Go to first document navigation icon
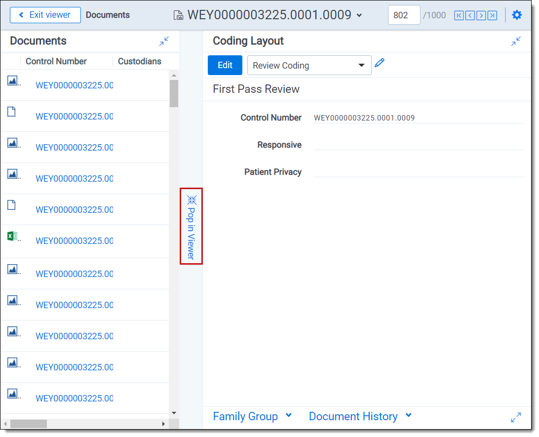The height and width of the screenshot is (437, 539). (x=459, y=16)
